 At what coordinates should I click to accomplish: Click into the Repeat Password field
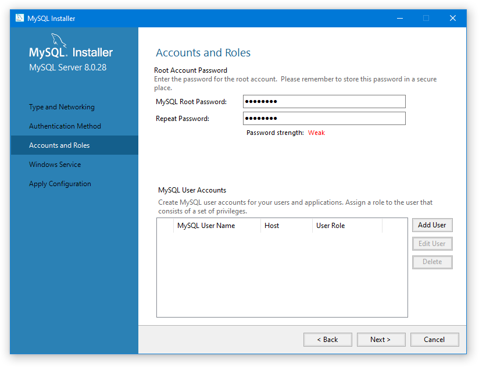click(324, 119)
